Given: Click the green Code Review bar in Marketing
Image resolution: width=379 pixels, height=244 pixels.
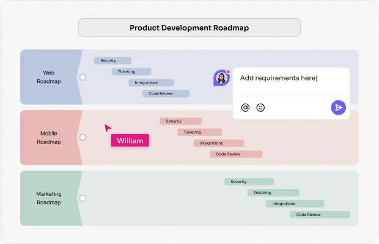Looking at the screenshot, I should coord(320,215).
